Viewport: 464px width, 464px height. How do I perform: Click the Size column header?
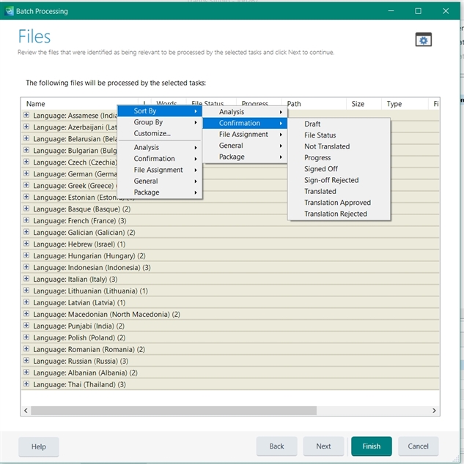point(364,104)
